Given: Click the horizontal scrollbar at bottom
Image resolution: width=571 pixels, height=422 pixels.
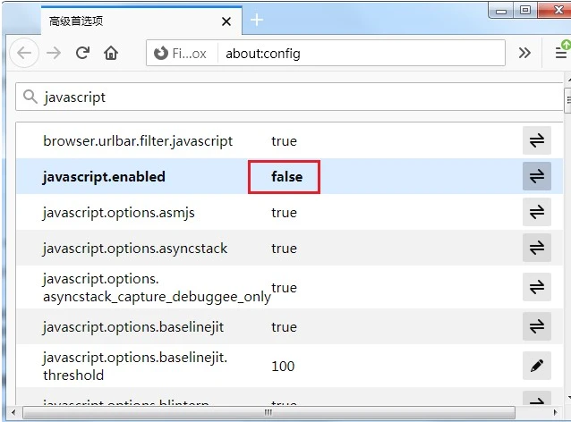Looking at the screenshot, I should tap(268, 413).
